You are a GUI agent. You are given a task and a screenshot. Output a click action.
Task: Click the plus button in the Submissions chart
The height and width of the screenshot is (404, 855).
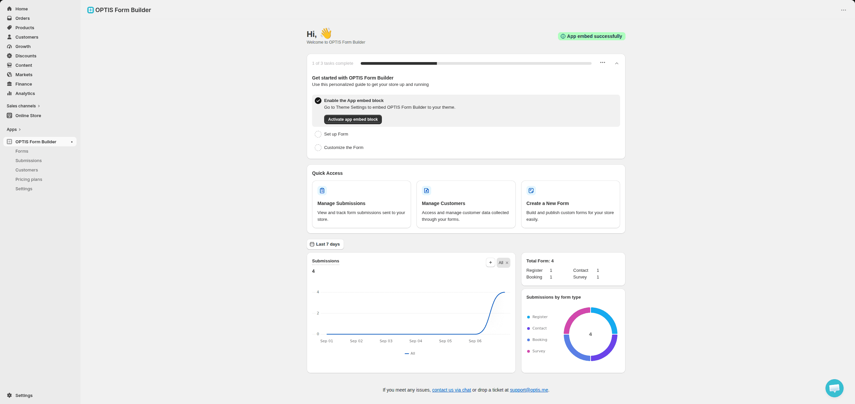point(491,262)
